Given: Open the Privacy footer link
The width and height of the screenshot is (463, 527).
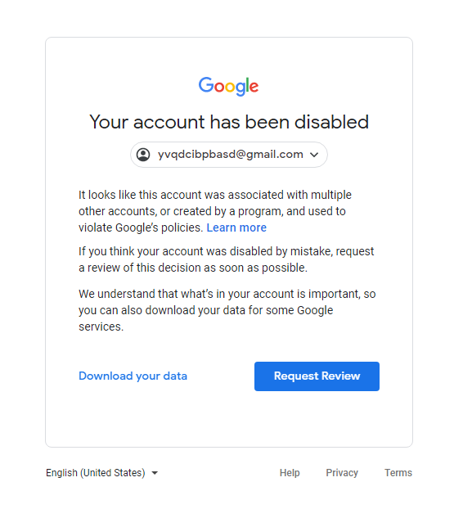Looking at the screenshot, I should (342, 472).
